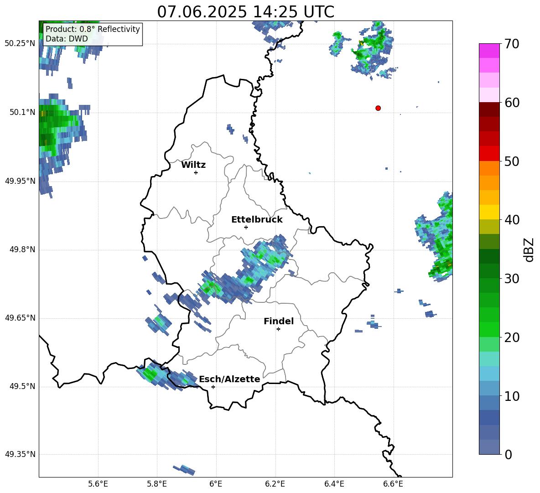Click the 70 value on the colorbar

[512, 44]
